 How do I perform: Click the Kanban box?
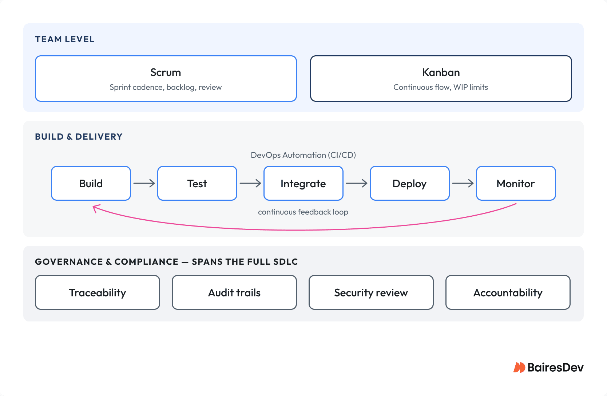tap(441, 79)
